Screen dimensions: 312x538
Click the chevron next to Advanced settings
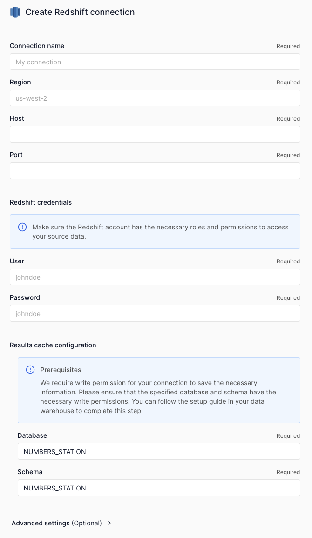[x=109, y=523]
